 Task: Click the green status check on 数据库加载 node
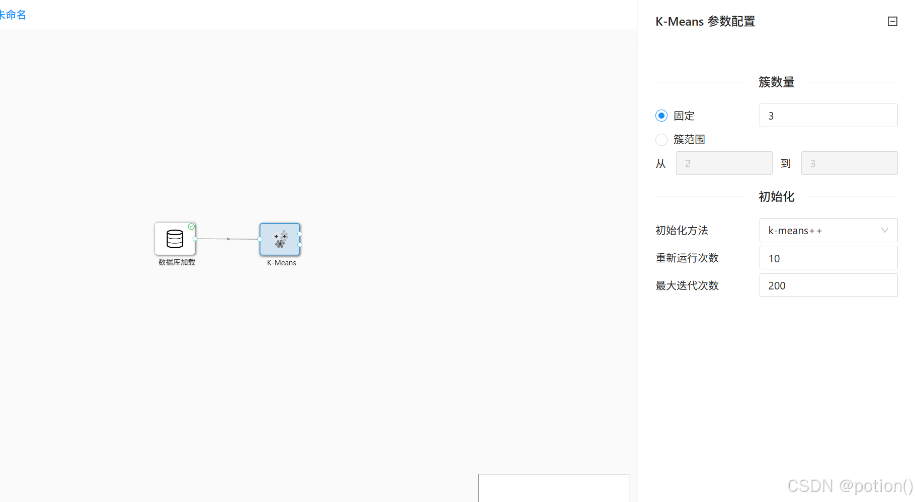(191, 227)
